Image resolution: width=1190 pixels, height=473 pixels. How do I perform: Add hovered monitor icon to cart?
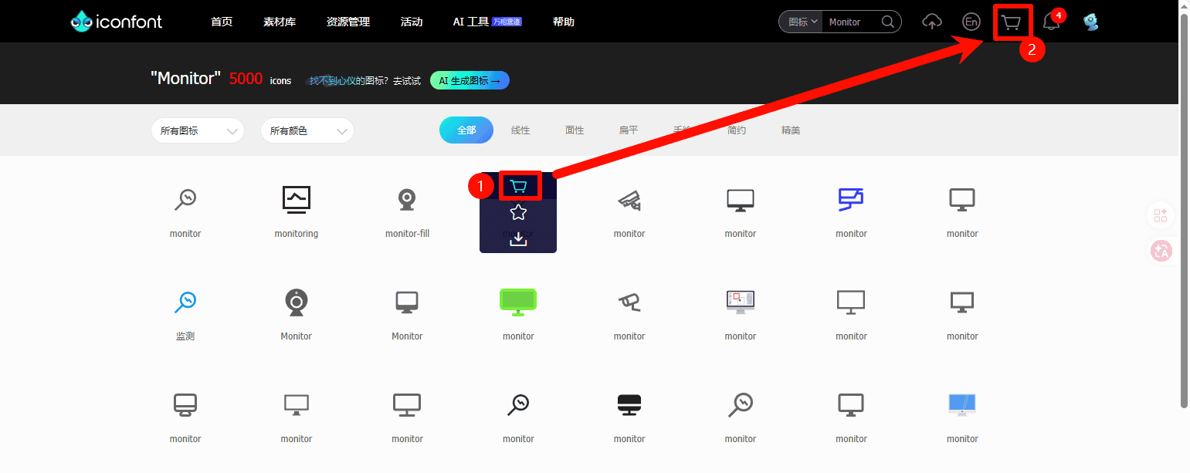coord(518,185)
